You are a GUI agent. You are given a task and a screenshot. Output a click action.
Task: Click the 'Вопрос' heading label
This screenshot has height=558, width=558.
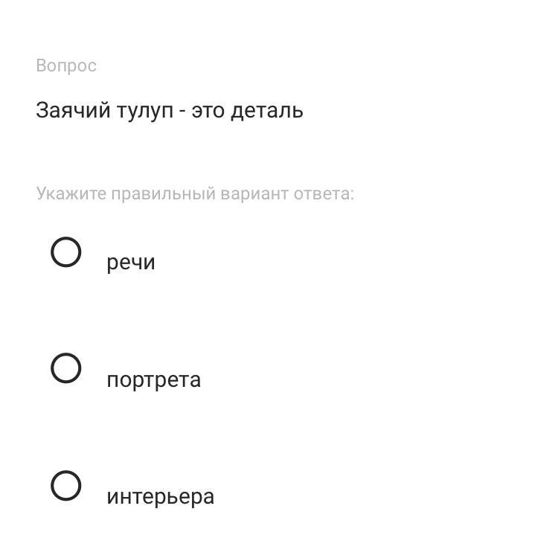coord(66,65)
